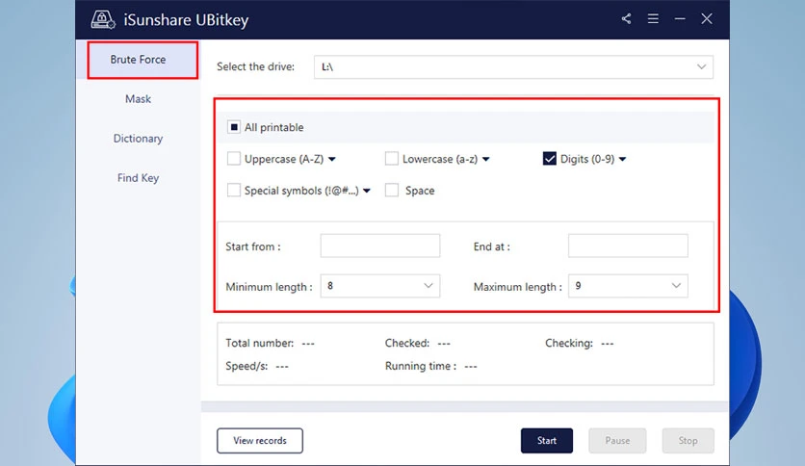Click the Running time label
This screenshot has width=805, height=466.
click(421, 366)
